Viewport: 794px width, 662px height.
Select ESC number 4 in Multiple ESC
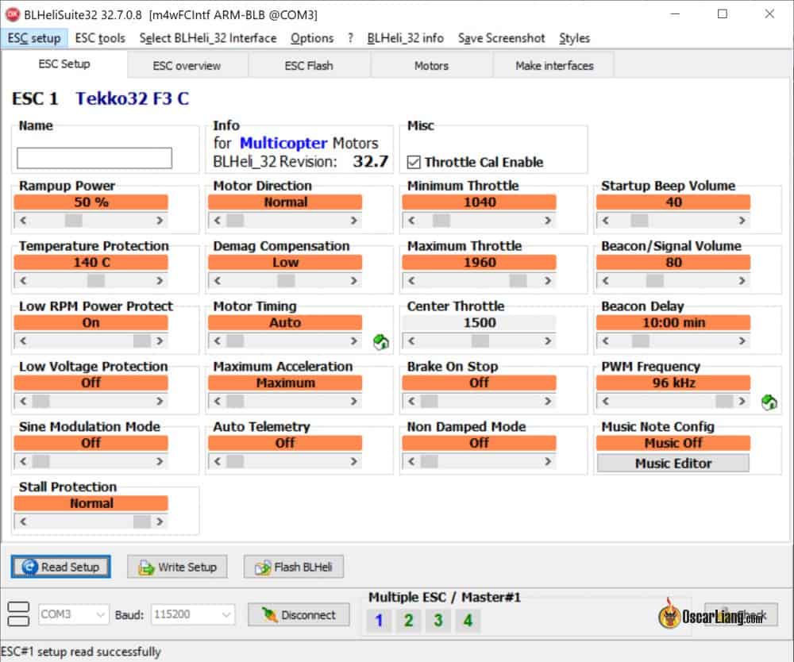tap(468, 621)
